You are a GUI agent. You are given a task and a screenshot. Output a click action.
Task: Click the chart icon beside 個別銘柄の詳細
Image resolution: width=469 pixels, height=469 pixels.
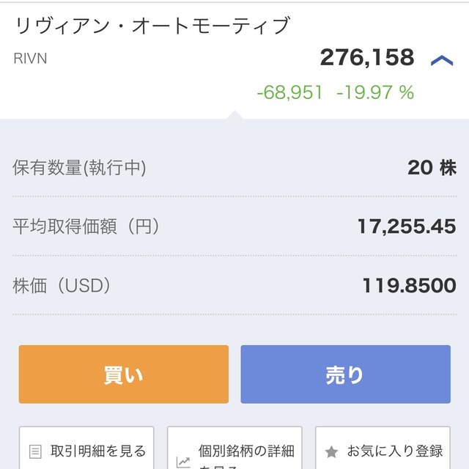point(183,462)
